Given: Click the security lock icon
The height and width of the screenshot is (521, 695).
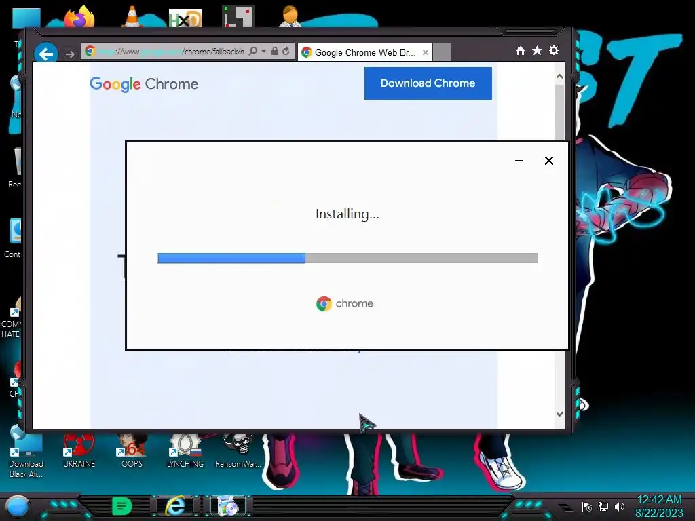Looking at the screenshot, I should click(275, 52).
